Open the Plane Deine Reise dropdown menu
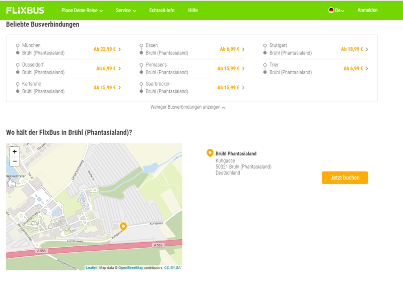Screen dimensions: 403x281 (82, 10)
